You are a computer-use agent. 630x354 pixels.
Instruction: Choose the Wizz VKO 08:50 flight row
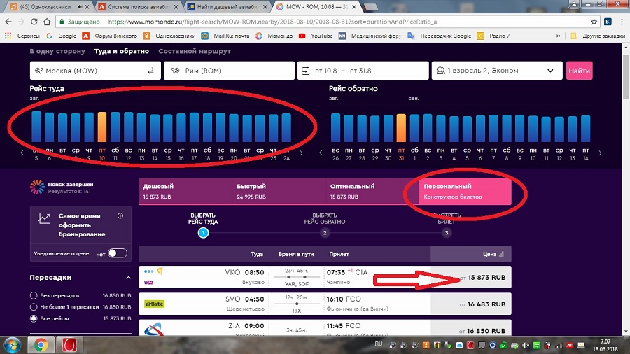click(x=325, y=277)
